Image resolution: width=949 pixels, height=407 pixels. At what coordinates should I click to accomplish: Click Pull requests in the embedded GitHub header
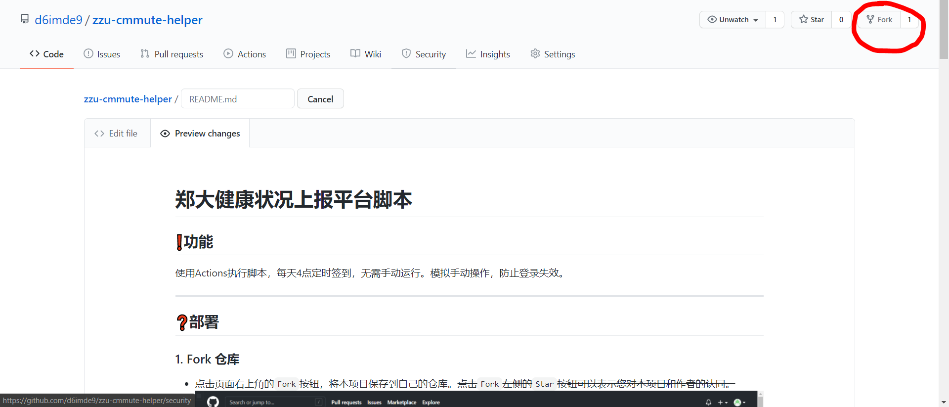346,402
